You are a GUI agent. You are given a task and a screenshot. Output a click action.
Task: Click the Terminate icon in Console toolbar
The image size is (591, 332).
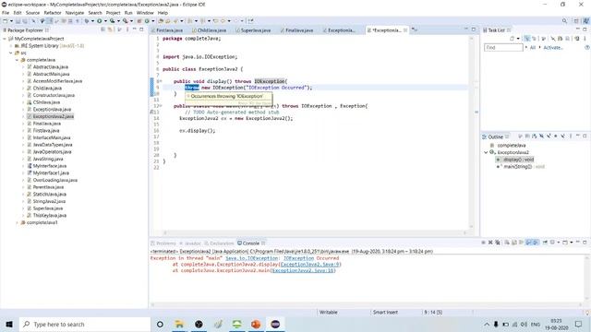pos(483,243)
